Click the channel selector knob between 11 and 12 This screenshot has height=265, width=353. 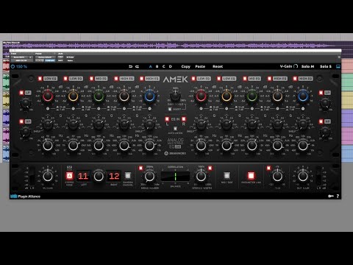[x=99, y=176]
